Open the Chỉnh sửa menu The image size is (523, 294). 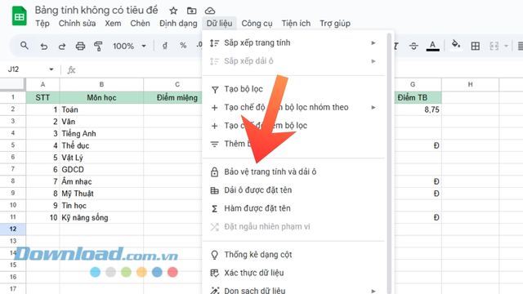[77, 24]
